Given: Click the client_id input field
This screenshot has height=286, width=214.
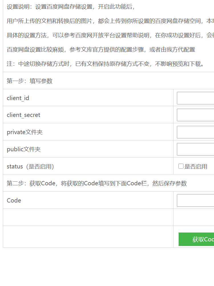Looking at the screenshot, I should [x=195, y=98].
